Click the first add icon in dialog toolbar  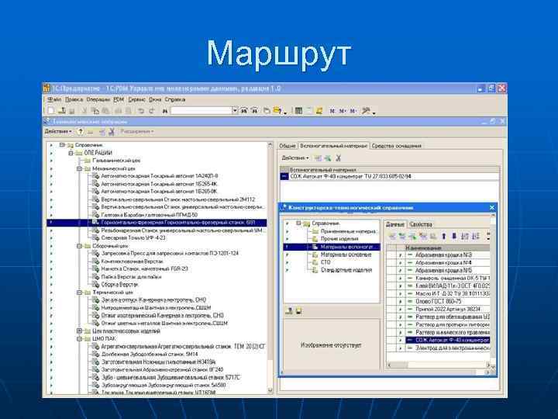pyautogui.click(x=392, y=236)
